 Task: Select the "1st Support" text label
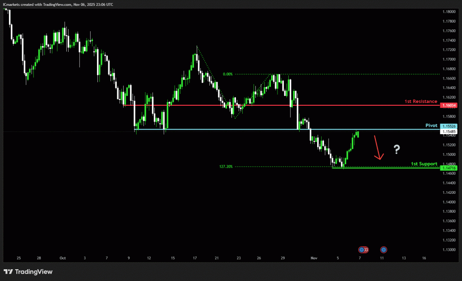point(425,164)
